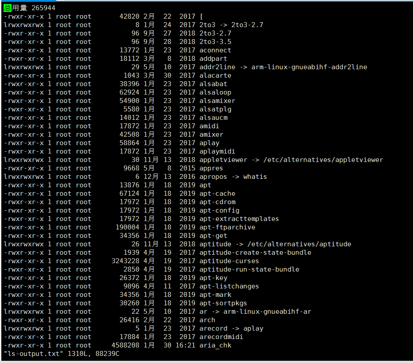
Task: Select the aptitude-create-state-bundle filename
Action: pos(255,253)
